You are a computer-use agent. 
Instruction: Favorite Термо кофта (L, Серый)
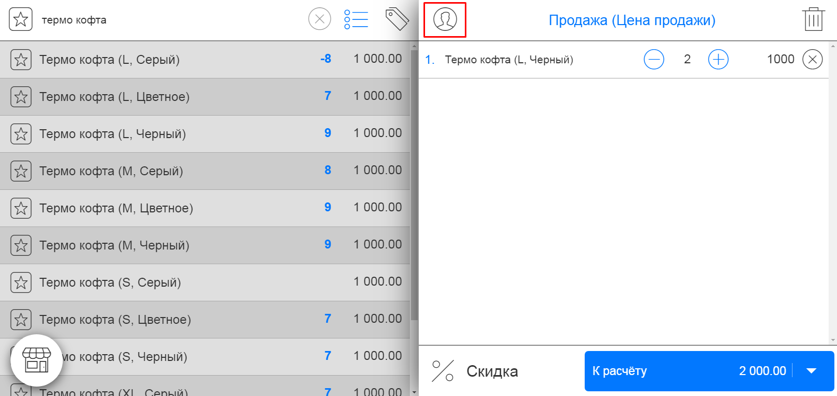[21, 60]
